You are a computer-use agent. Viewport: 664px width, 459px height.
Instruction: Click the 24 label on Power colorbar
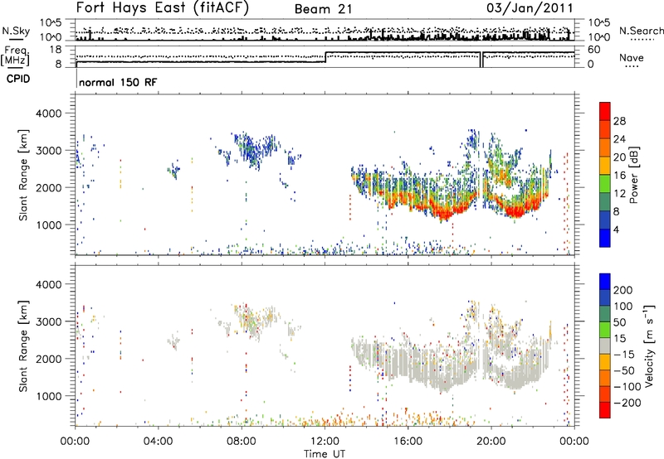619,139
